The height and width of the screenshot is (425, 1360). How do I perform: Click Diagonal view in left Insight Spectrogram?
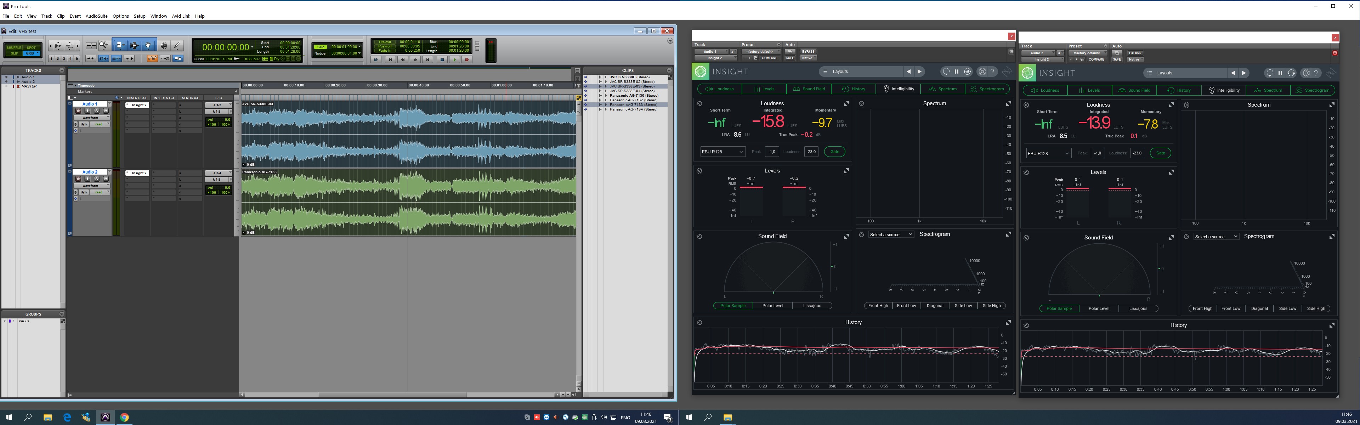click(x=935, y=306)
